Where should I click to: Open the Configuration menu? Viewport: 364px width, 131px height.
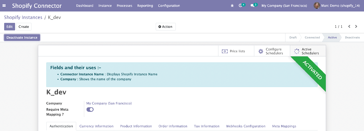click(x=169, y=5)
